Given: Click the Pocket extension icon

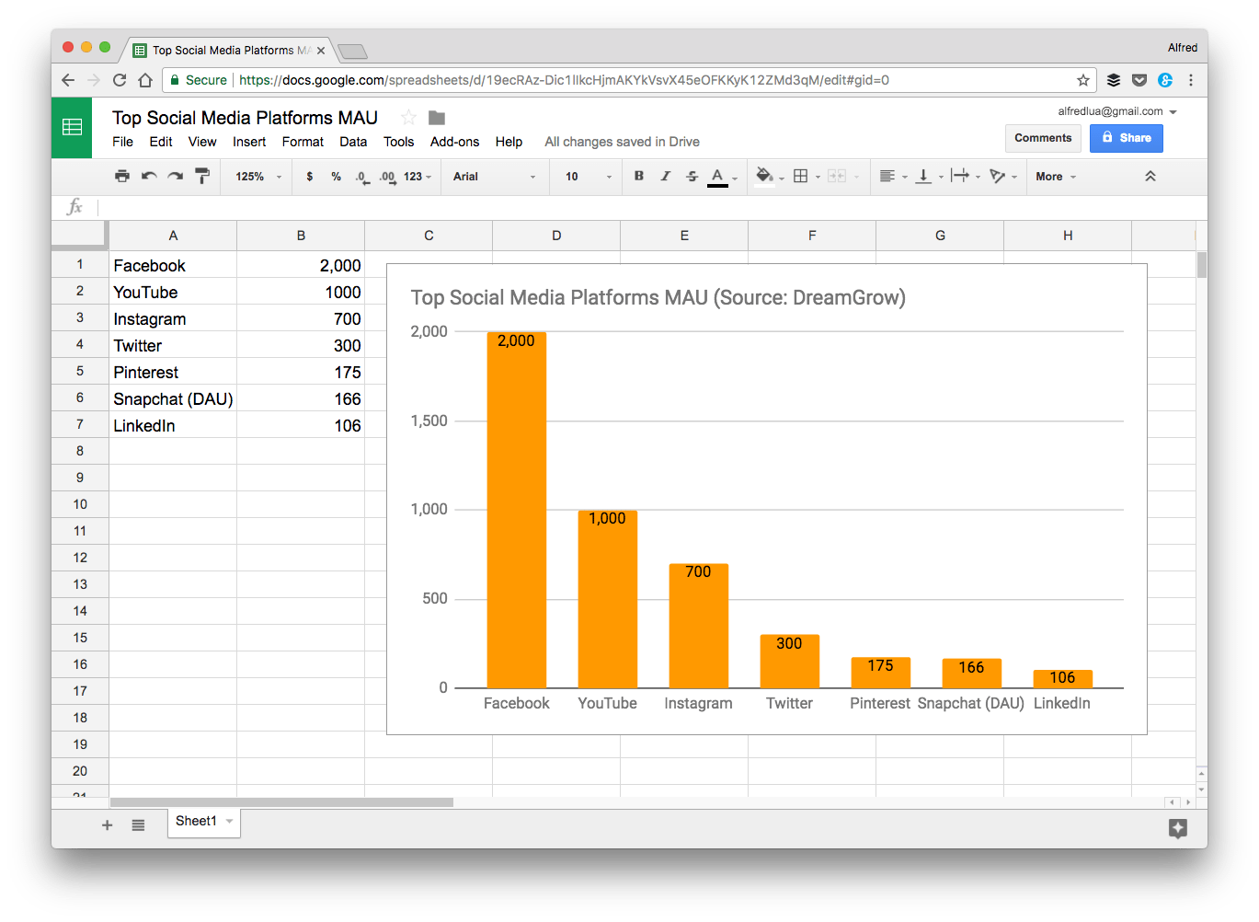Looking at the screenshot, I should tap(1139, 80).
